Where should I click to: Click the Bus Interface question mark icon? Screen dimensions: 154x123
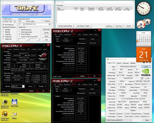pos(150,84)
